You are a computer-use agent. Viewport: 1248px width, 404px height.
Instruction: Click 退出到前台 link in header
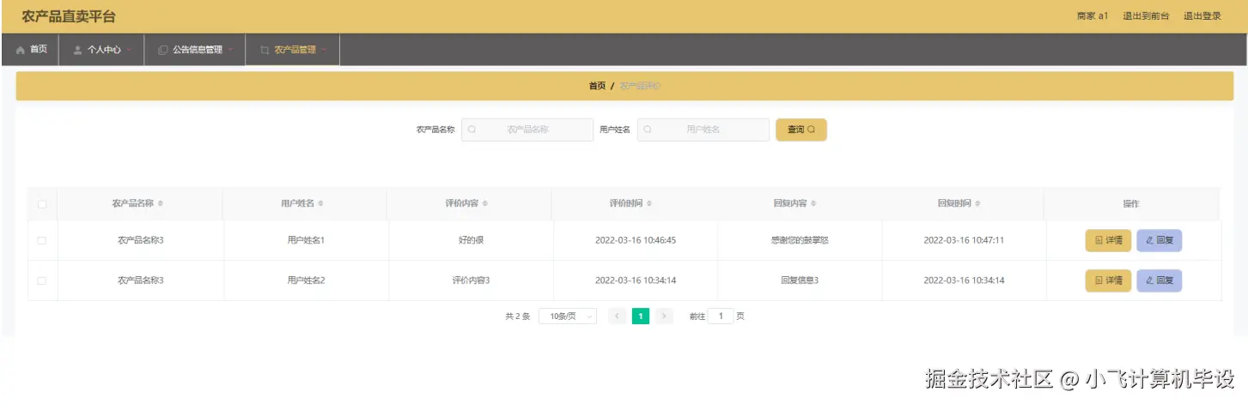pyautogui.click(x=1146, y=16)
